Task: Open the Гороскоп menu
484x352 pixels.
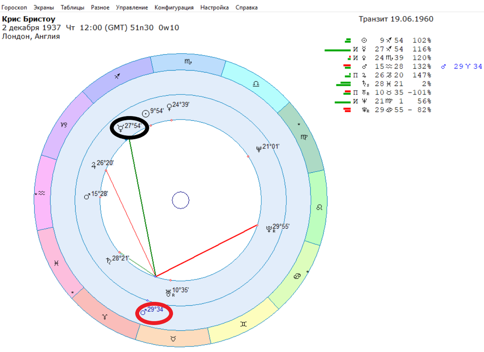Action: [x=15, y=8]
